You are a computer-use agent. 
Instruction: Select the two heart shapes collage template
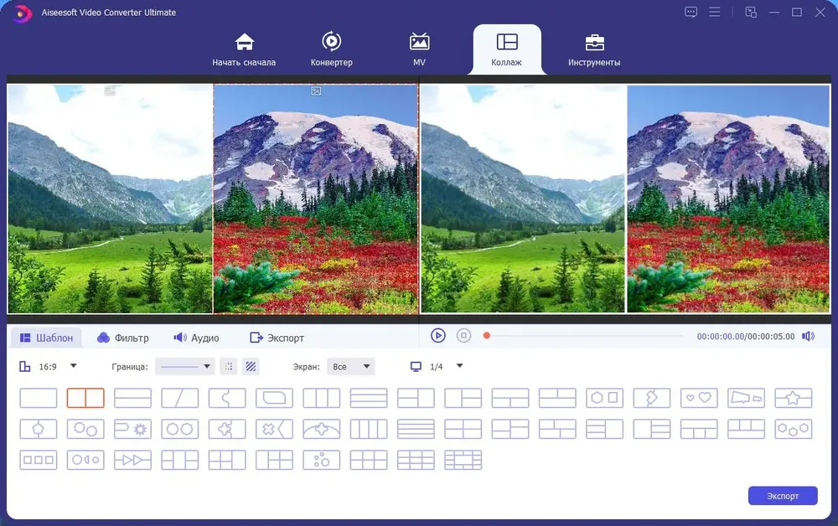699,398
